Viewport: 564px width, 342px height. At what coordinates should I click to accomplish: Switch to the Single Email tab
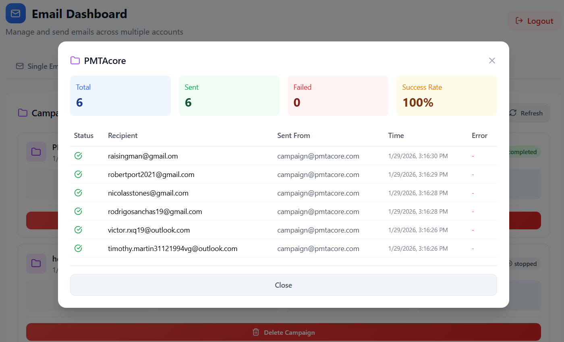click(x=40, y=66)
